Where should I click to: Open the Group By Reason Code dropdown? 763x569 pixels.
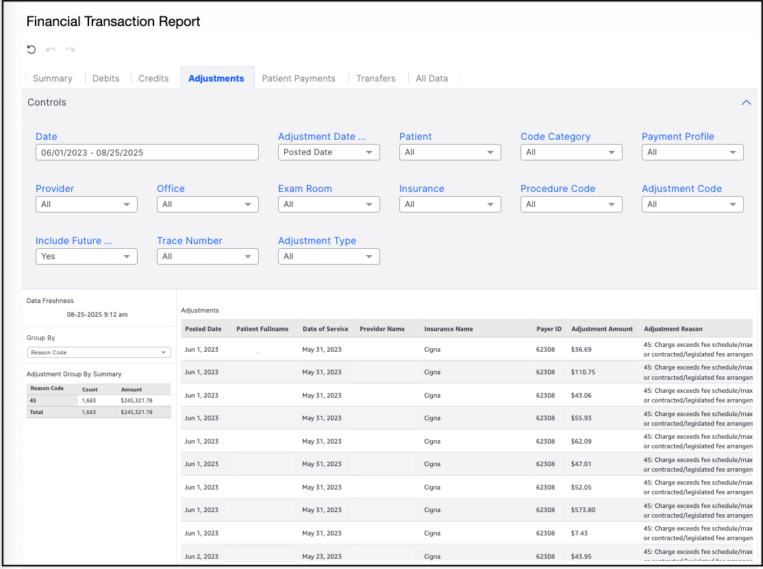tap(99, 352)
